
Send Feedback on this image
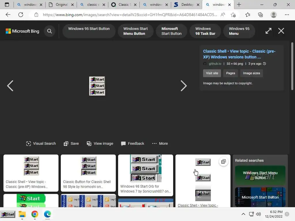[x=133, y=144]
